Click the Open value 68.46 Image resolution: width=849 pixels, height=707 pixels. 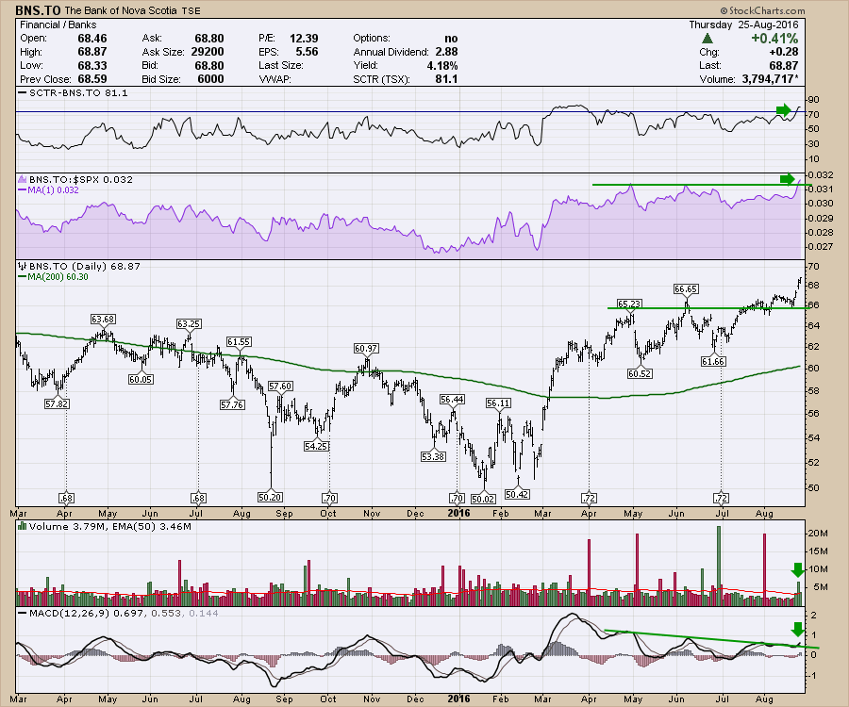(92, 39)
